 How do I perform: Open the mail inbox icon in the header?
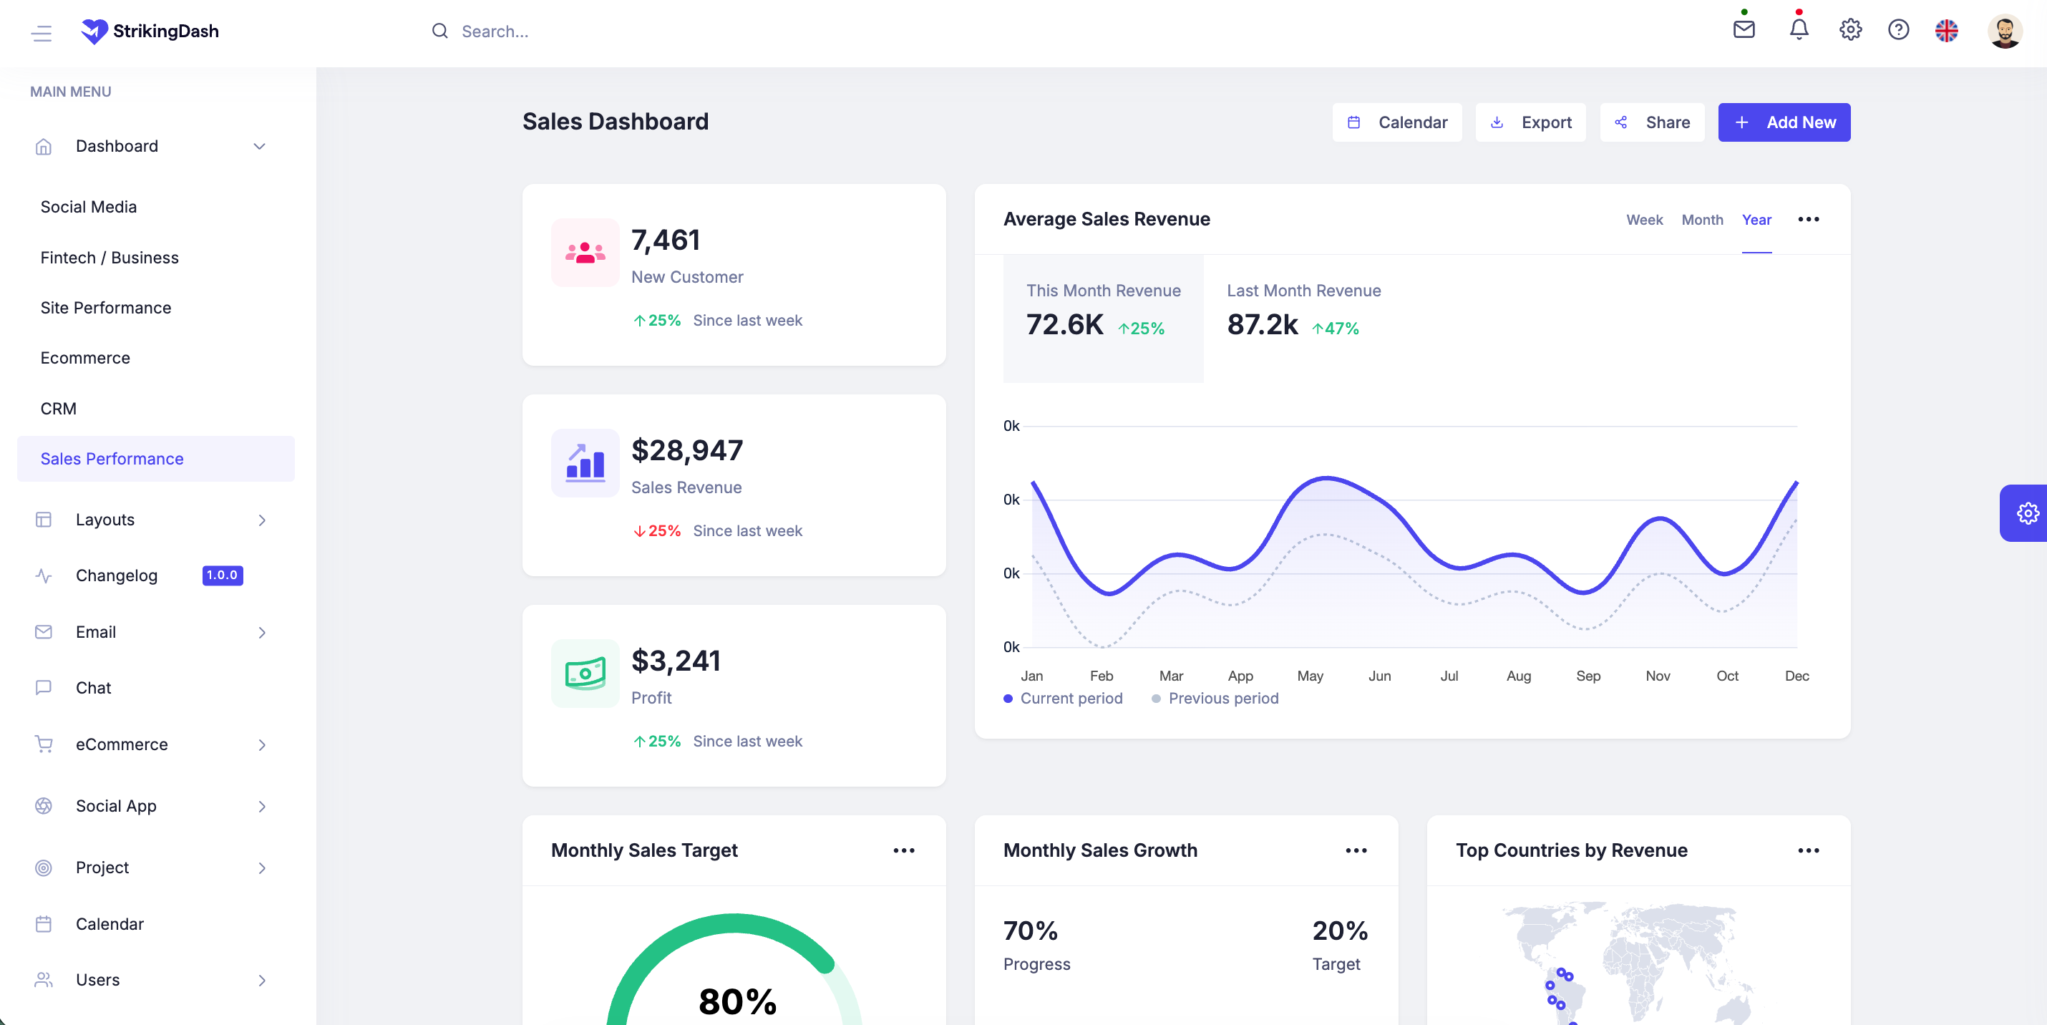tap(1744, 30)
